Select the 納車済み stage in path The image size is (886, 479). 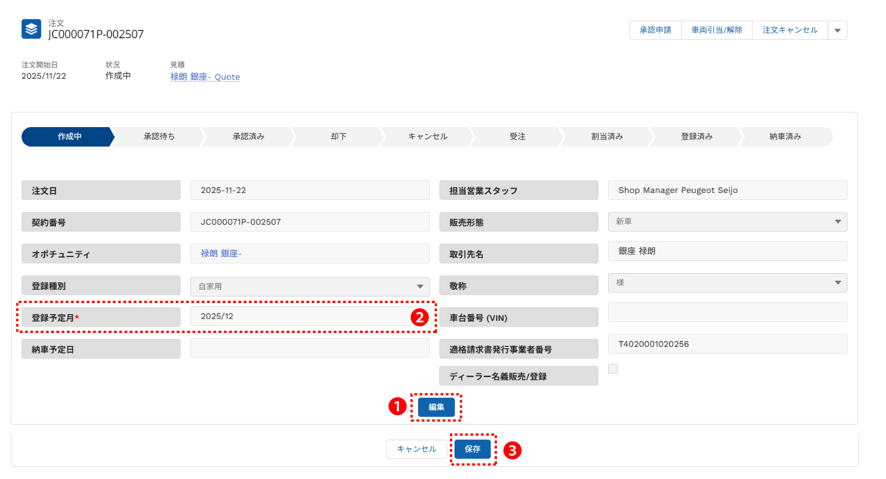click(x=784, y=137)
